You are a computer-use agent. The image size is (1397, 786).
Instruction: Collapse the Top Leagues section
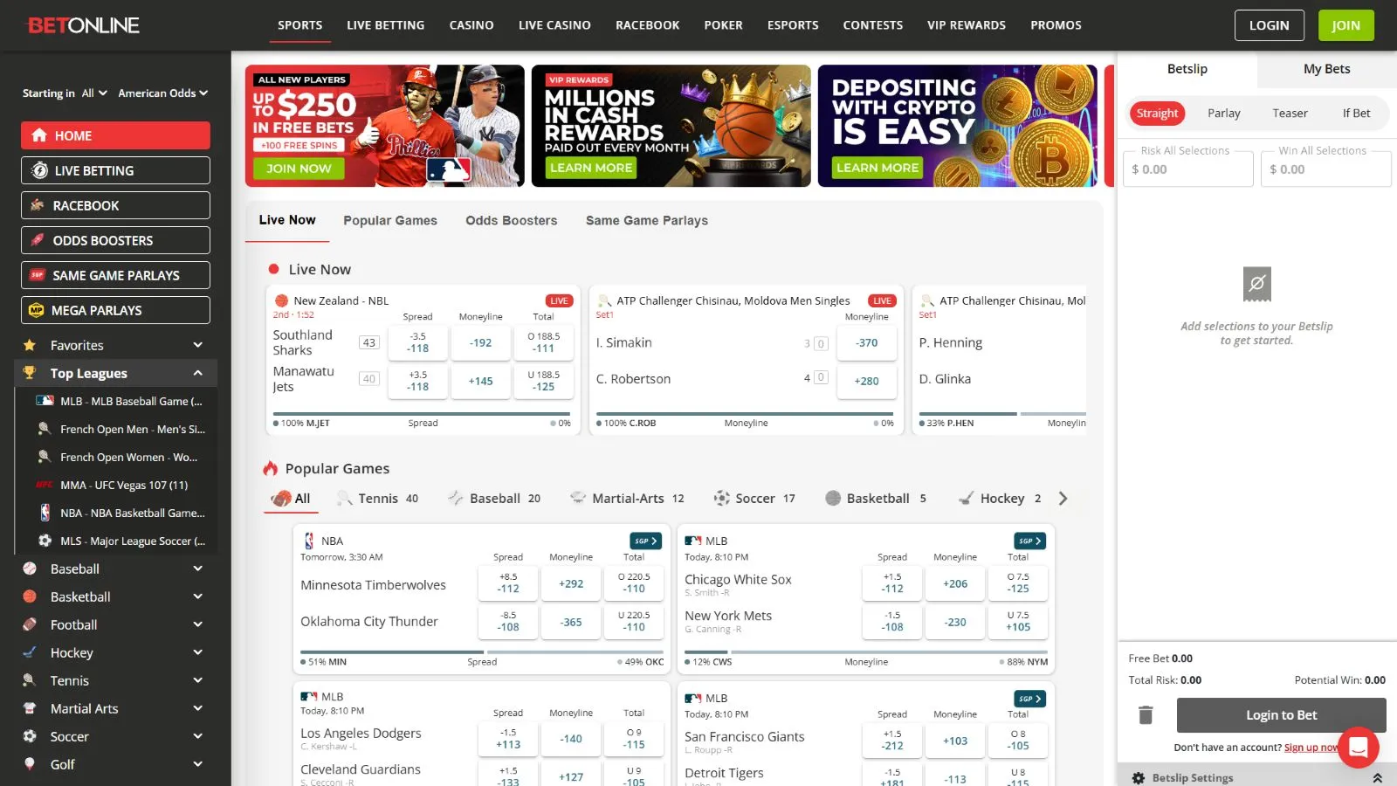click(x=198, y=373)
